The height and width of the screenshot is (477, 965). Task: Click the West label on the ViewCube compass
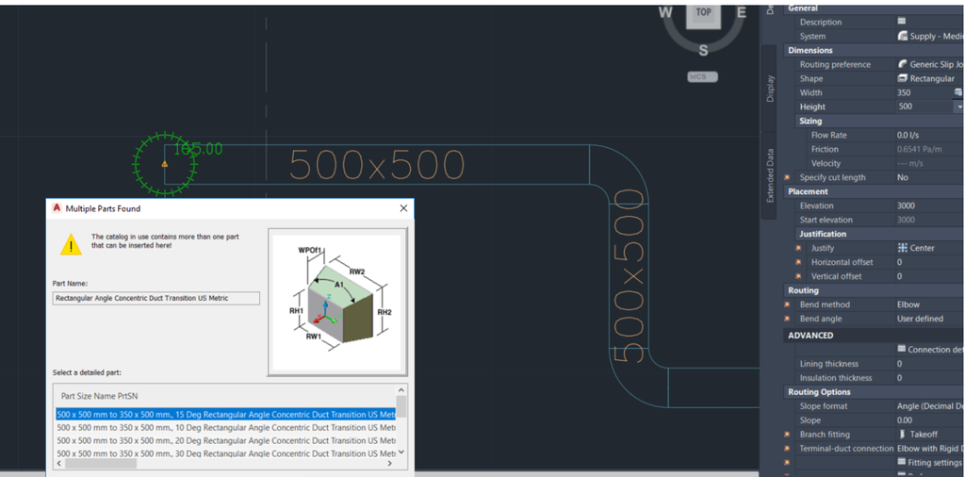[x=665, y=12]
